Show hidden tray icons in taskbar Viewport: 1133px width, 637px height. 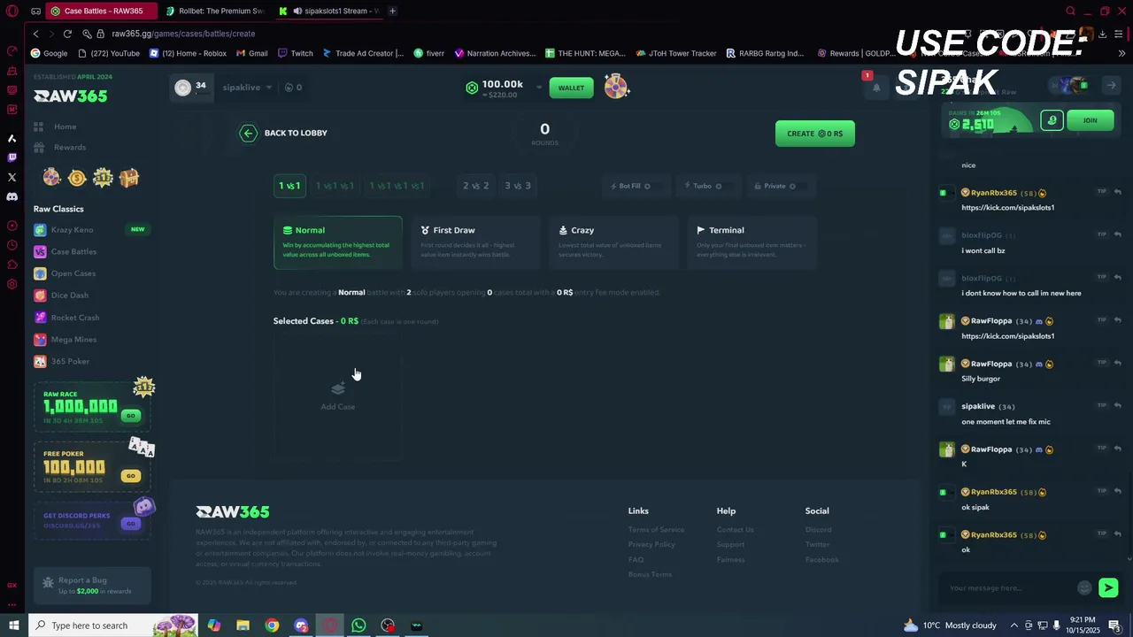[x=1014, y=625]
